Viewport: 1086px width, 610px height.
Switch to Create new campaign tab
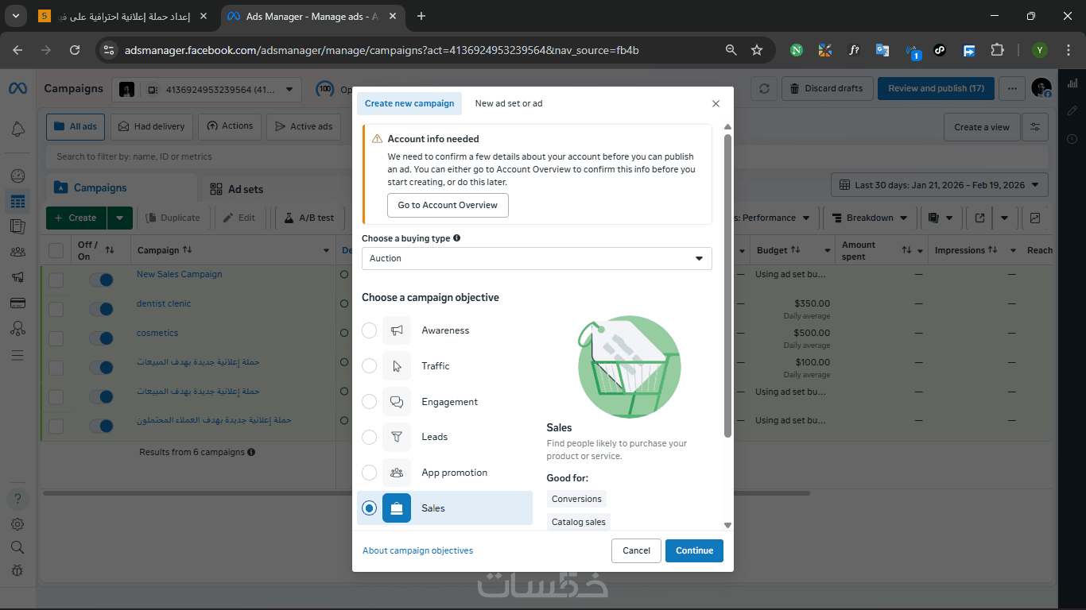409,103
